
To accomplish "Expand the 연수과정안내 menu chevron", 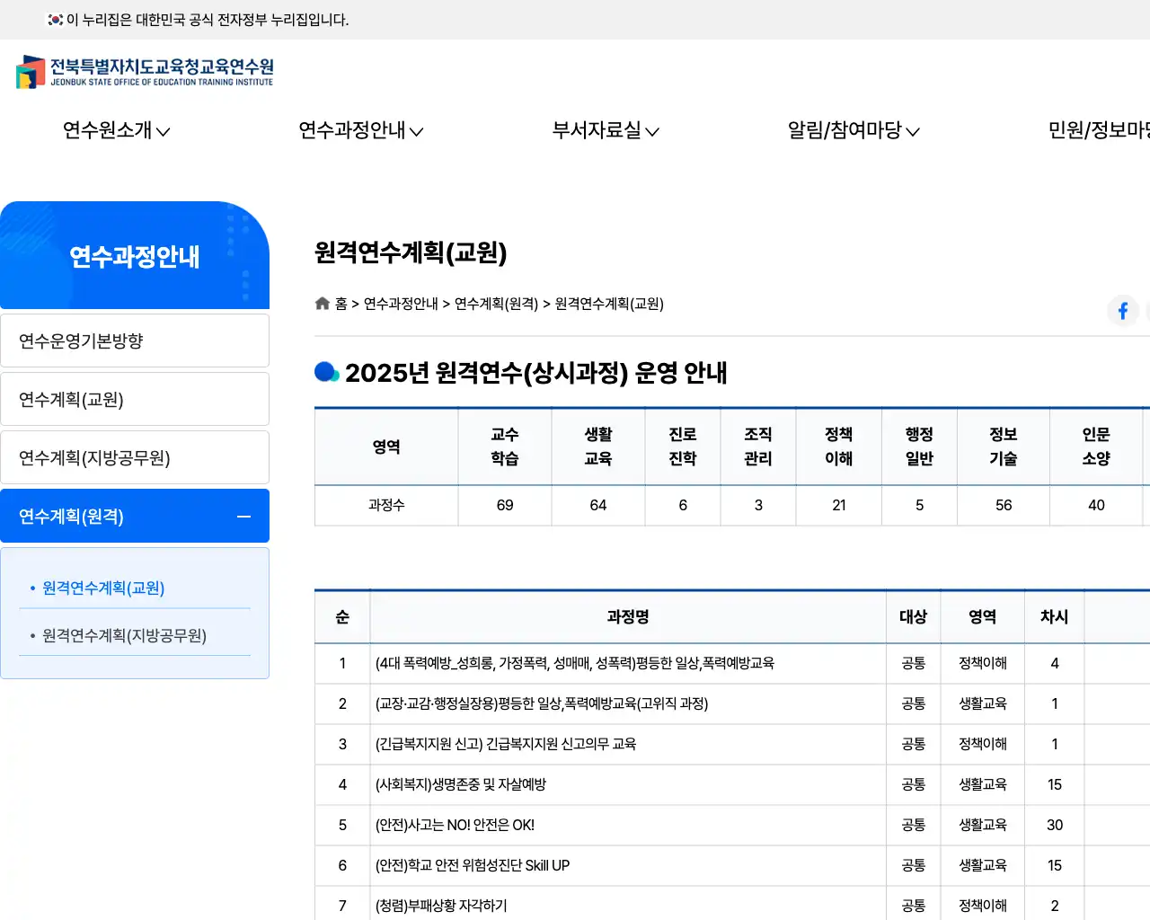I will (x=417, y=132).
